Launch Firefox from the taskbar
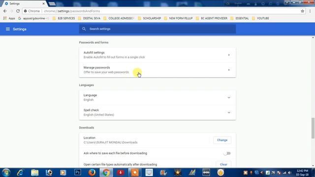This screenshot has width=315, height=177. (92, 173)
